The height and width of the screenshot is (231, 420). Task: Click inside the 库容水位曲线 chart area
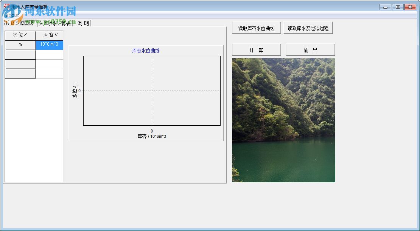151,91
